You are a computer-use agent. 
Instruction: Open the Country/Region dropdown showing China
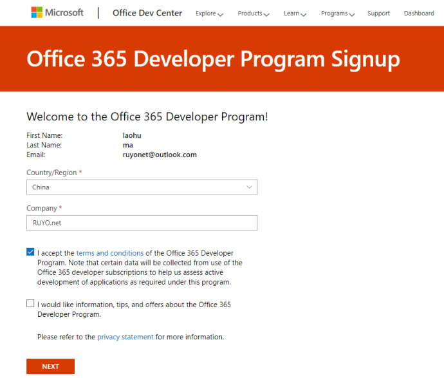142,187
